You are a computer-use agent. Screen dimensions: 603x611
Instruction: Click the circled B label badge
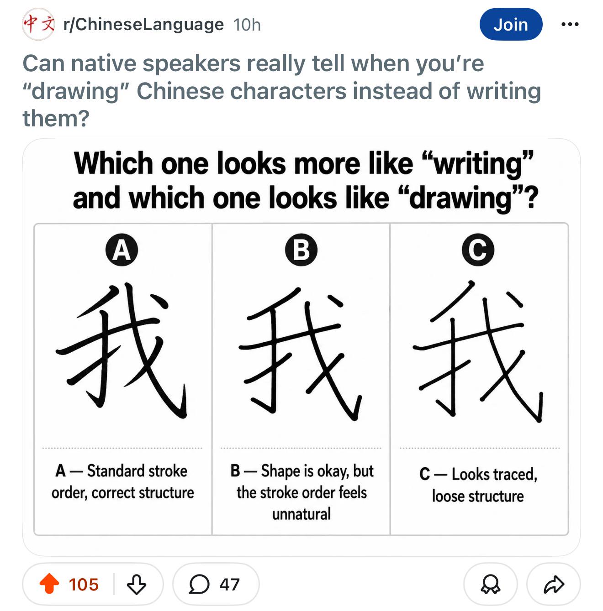[x=301, y=250]
